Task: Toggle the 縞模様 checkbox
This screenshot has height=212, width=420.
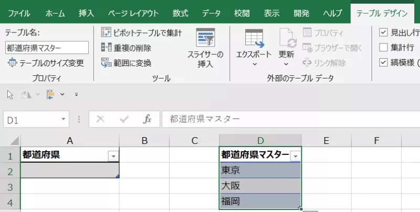Action: click(x=383, y=63)
